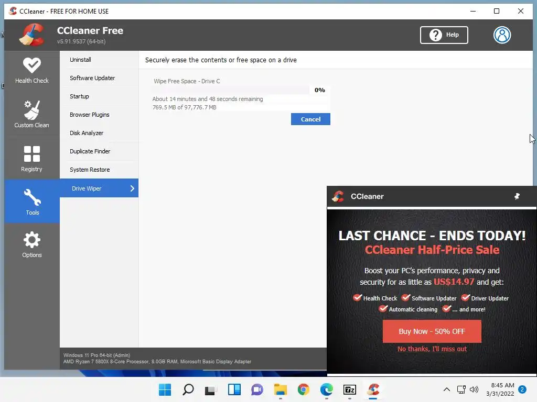Click the AMD Ryzen hardware info line
This screenshot has width=537, height=402.
click(x=157, y=362)
